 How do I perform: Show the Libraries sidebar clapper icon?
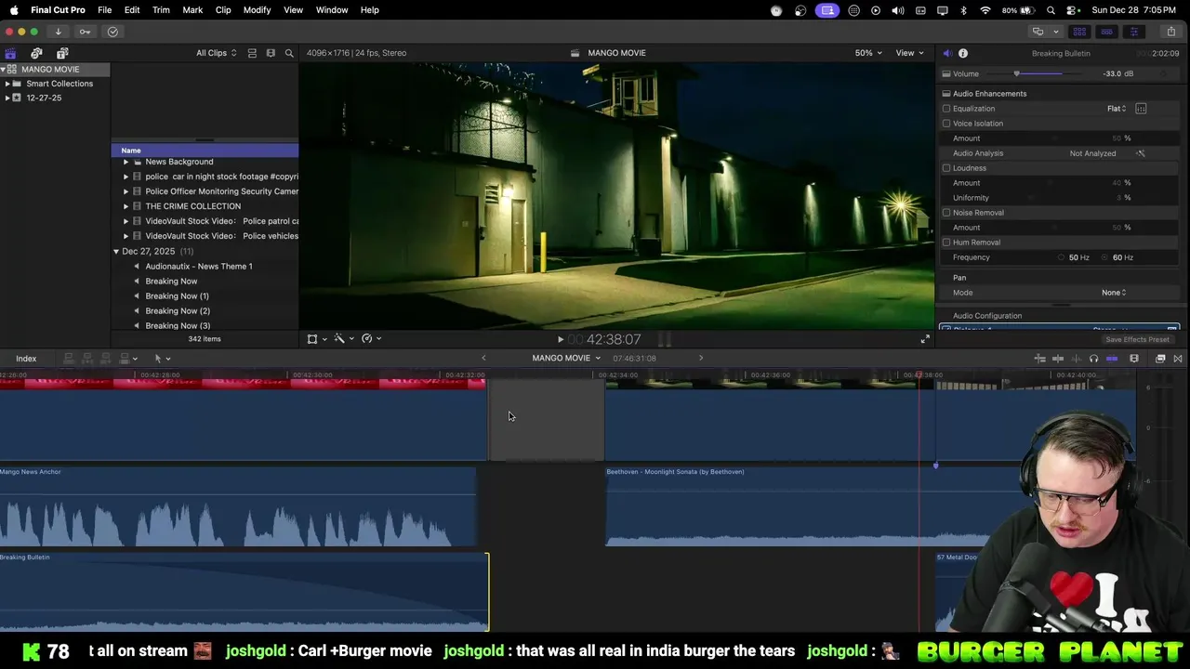point(10,53)
